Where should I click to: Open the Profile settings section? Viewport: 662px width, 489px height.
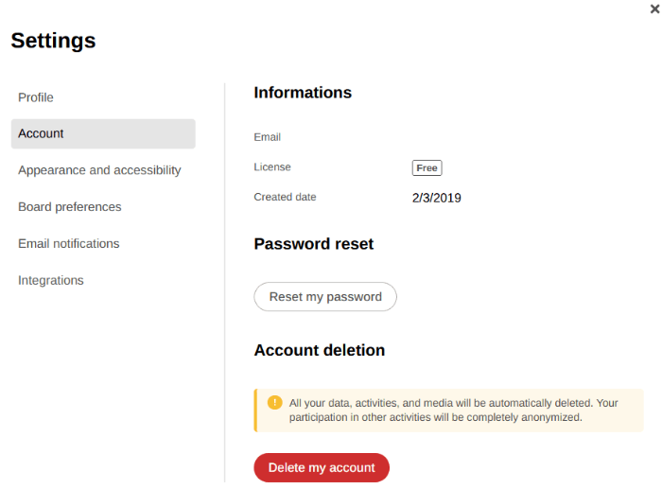pos(36,97)
